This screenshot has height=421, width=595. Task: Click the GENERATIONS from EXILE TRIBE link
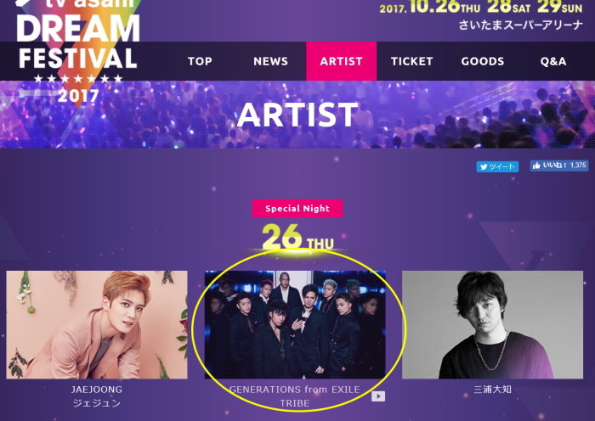coord(295,396)
